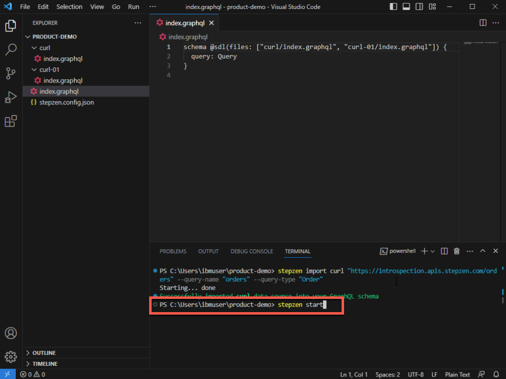Open the Manage gear settings
This screenshot has height=379, width=506.
[x=11, y=356]
